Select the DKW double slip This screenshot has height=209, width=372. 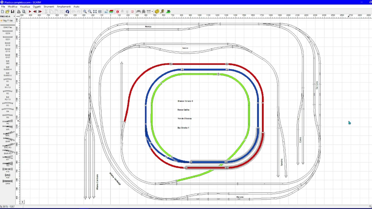click(8, 182)
